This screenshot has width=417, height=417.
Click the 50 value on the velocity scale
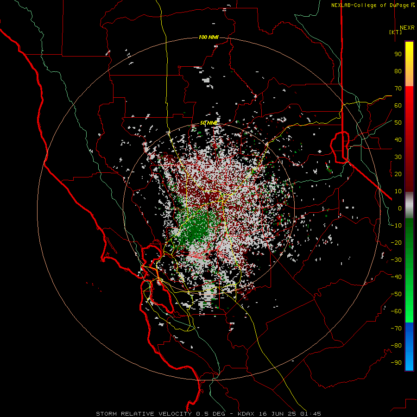[x=398, y=123]
